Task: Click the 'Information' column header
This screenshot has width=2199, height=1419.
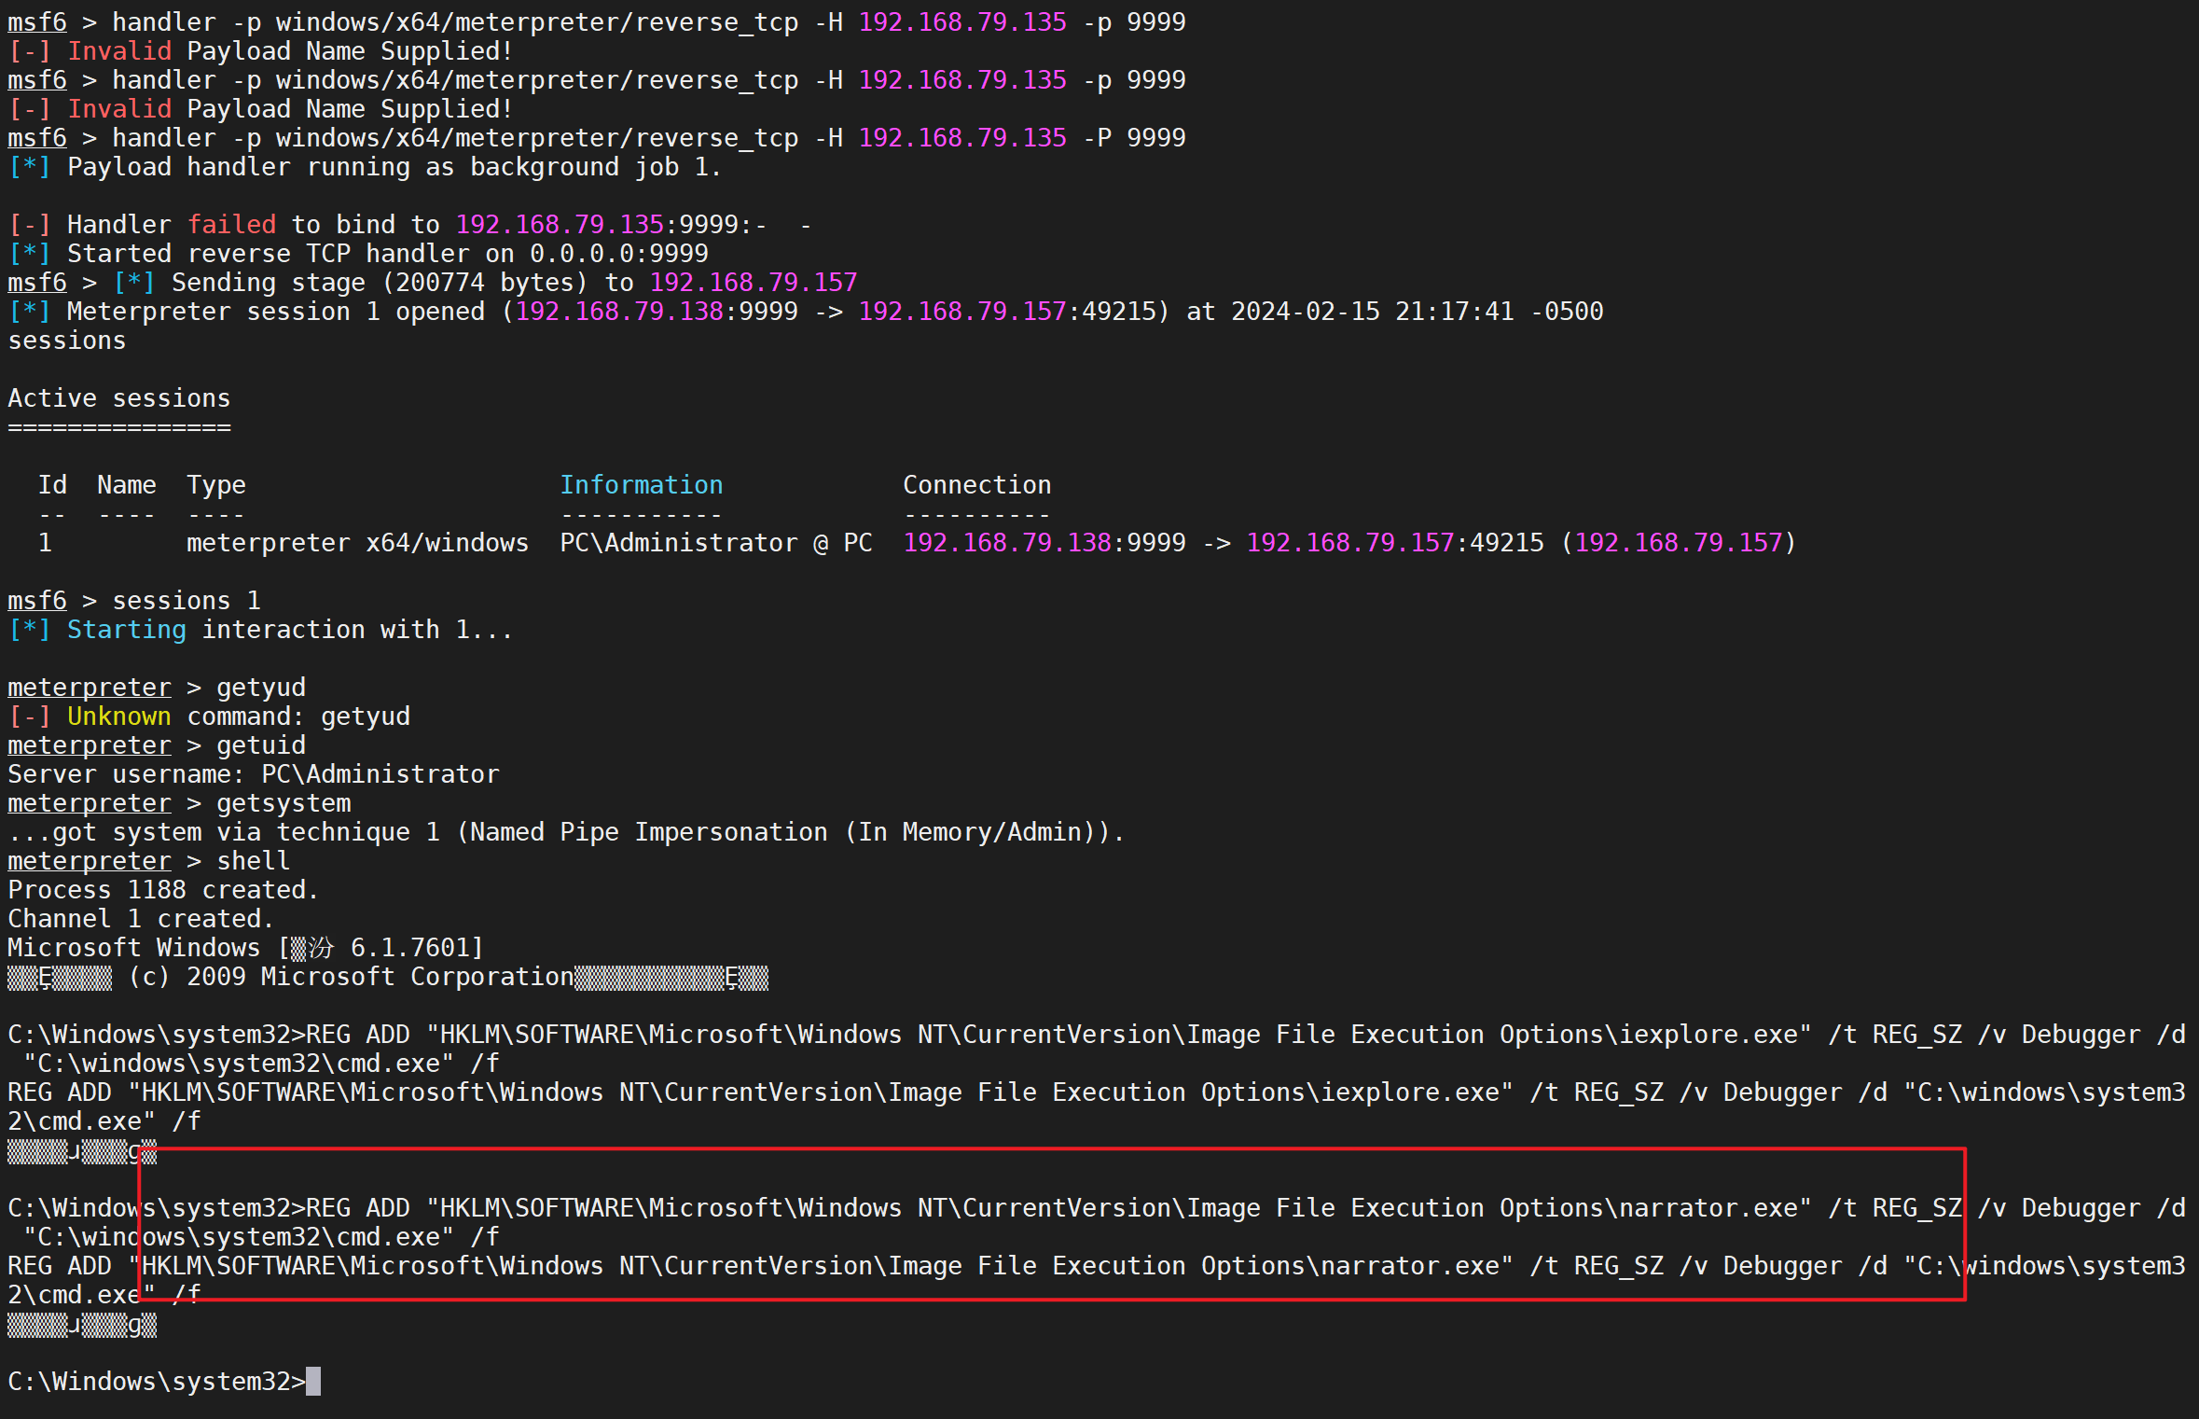Action: 641,484
